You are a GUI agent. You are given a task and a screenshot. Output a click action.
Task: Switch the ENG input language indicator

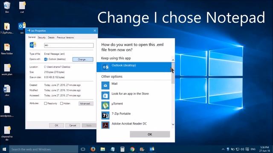pyautogui.click(x=253, y=149)
